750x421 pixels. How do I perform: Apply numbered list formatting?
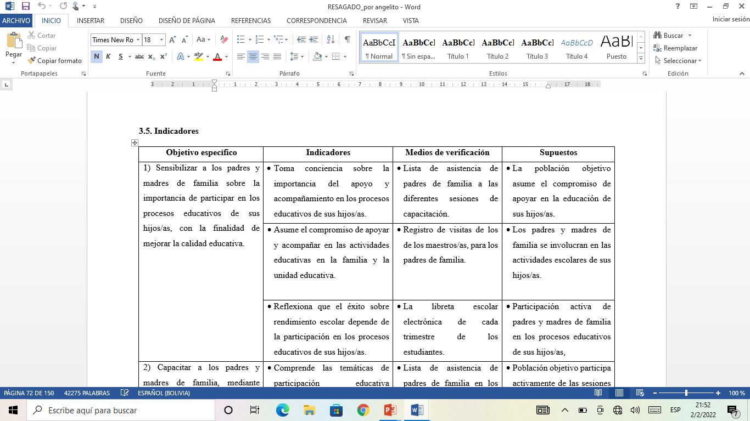260,39
